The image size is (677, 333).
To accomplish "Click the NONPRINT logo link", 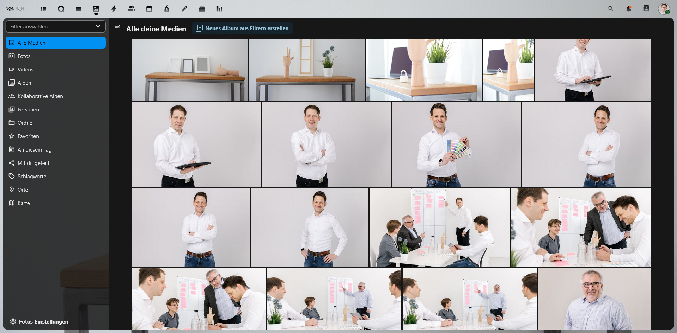I will 16,9.
